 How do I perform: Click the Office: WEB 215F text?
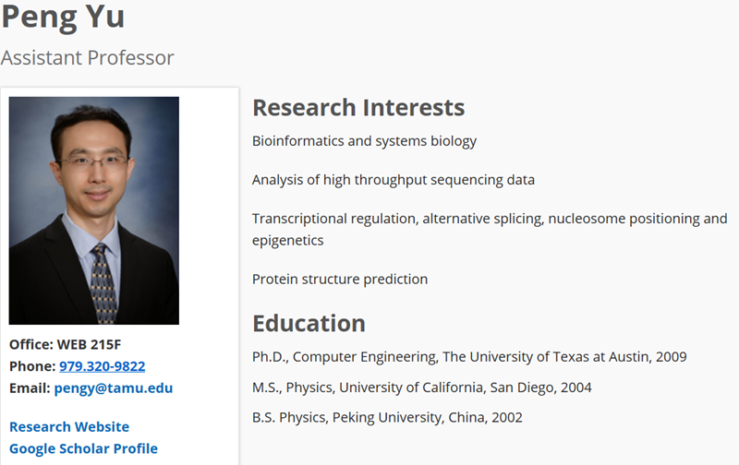(65, 344)
